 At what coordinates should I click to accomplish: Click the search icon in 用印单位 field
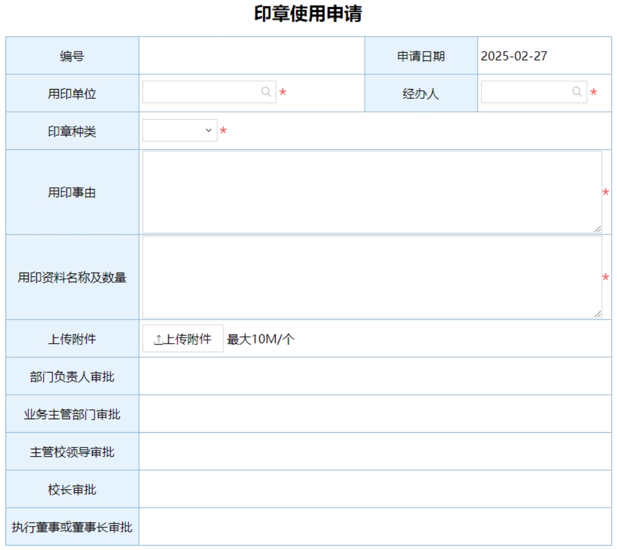point(266,92)
